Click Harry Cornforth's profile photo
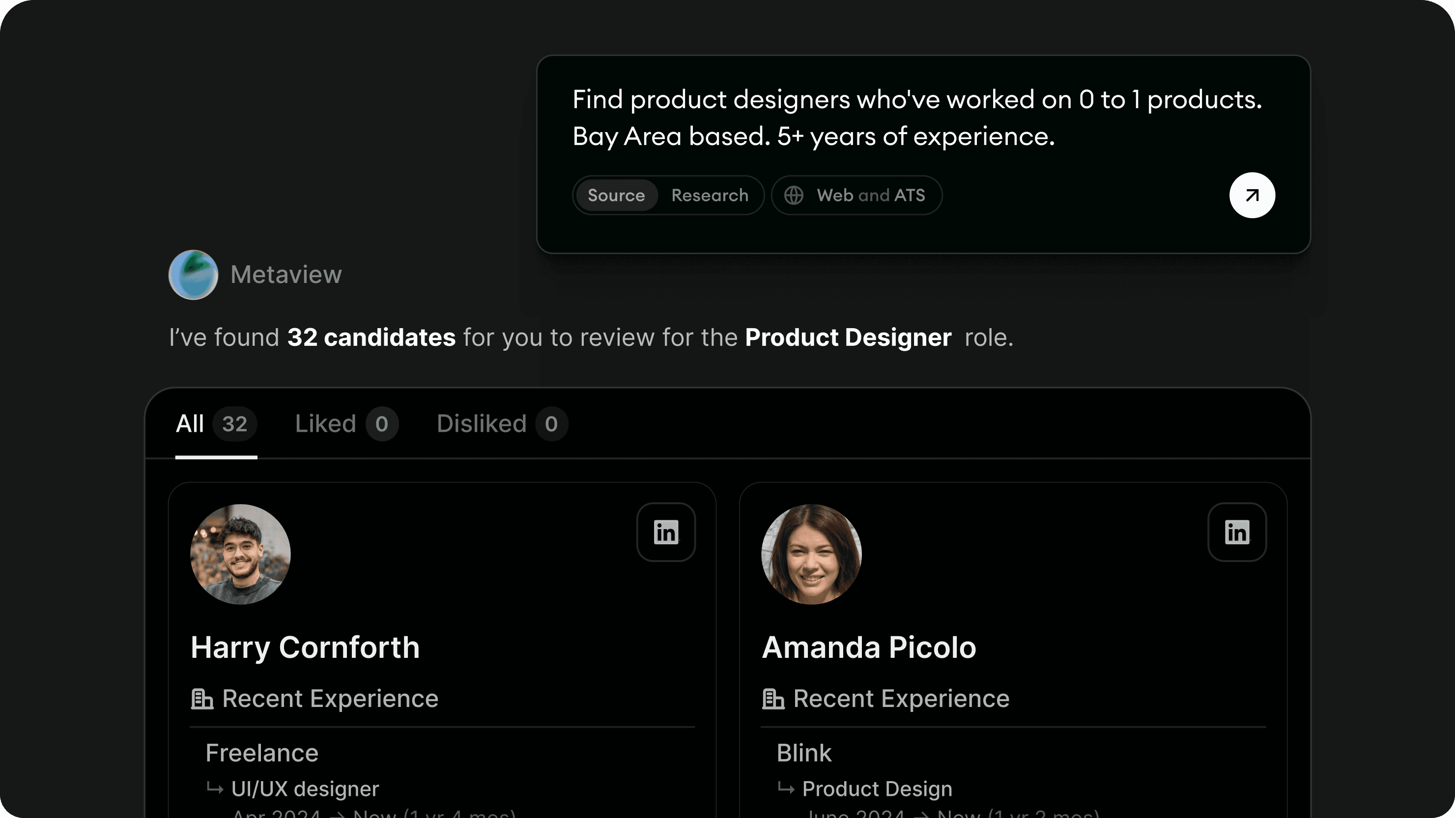 (240, 554)
